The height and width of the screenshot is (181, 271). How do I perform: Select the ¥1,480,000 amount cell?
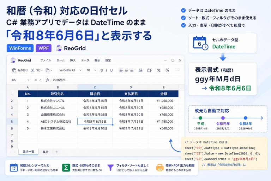(x=163, y=121)
